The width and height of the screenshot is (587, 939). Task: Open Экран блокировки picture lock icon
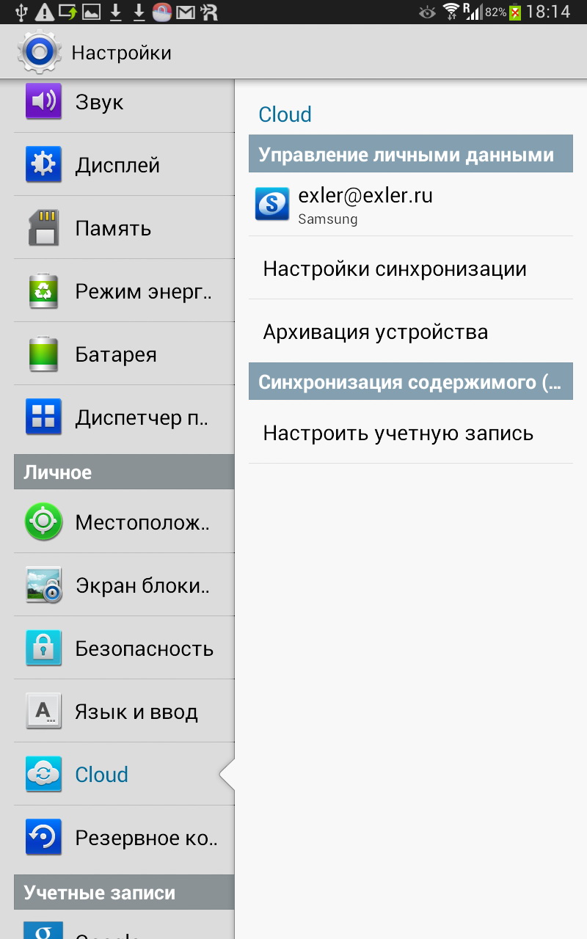(x=43, y=585)
